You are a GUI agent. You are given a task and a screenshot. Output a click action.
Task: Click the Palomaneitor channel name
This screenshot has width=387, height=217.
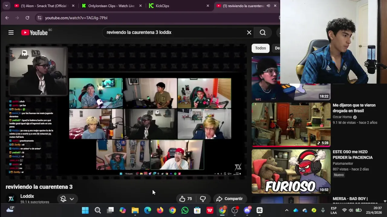343,163
